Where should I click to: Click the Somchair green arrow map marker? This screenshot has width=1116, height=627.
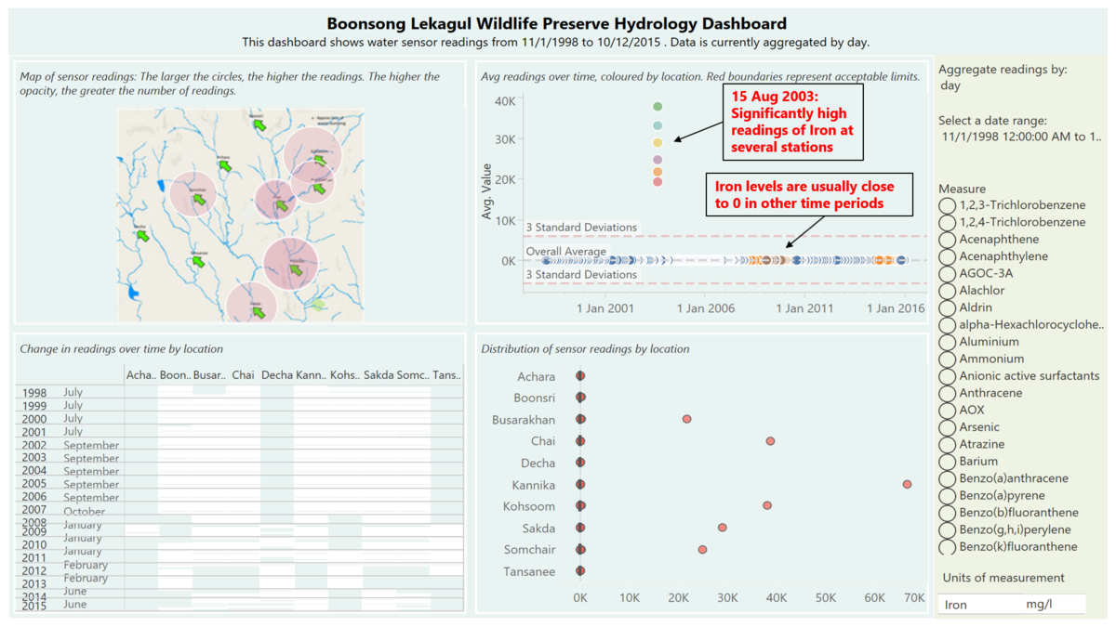click(x=199, y=198)
